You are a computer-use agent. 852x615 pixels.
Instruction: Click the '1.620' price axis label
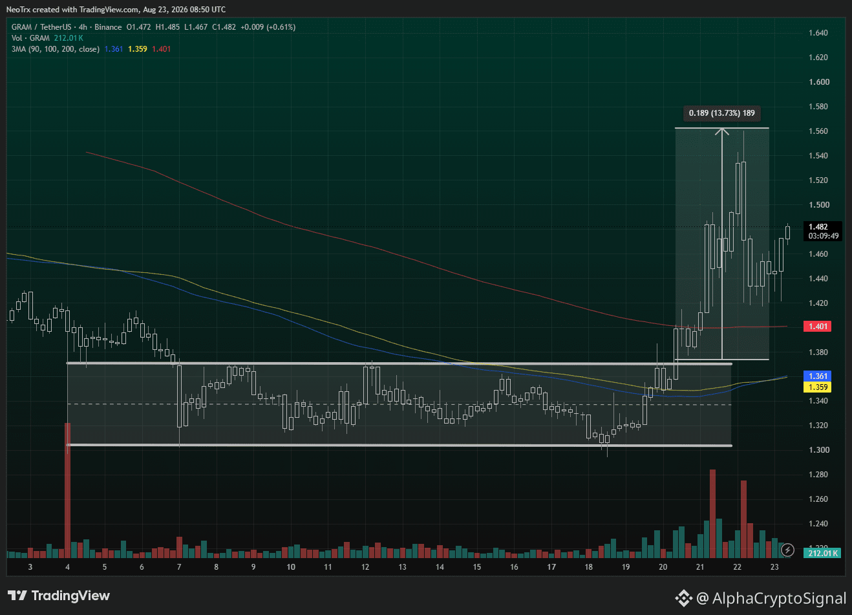tap(818, 58)
